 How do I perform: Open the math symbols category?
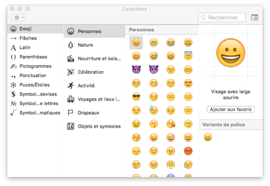coord(35,113)
